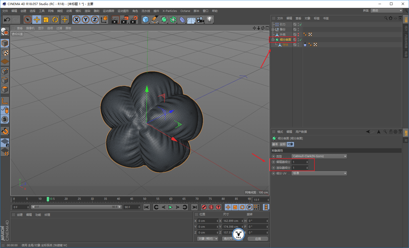Click the Record Active Objects button
The width and height of the screenshot is (409, 248).
point(204,207)
